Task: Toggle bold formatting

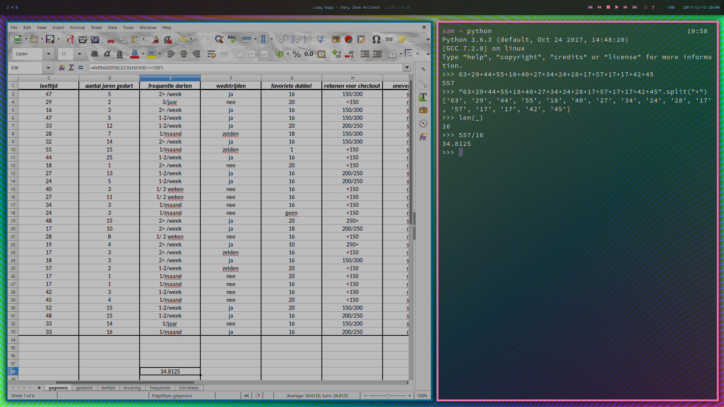Action: coord(95,54)
